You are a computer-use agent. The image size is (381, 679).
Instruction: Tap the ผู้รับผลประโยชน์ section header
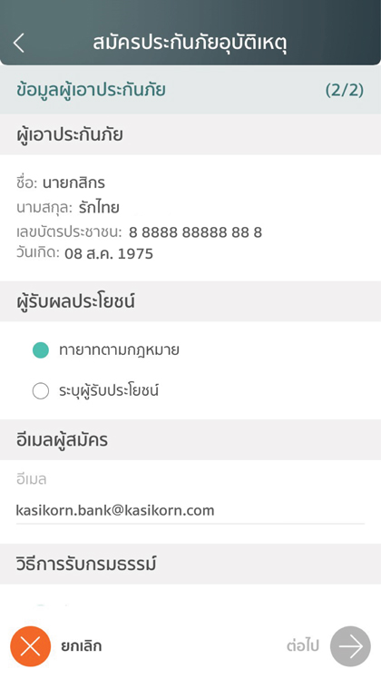pyautogui.click(x=76, y=301)
